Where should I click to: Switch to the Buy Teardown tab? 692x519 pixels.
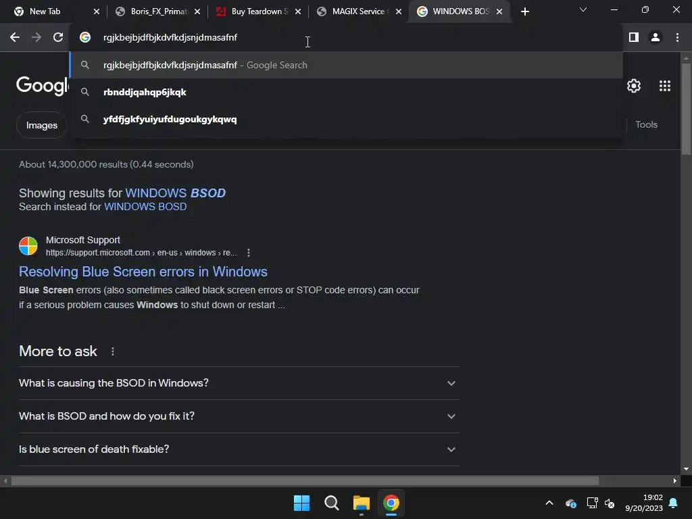[x=254, y=11]
